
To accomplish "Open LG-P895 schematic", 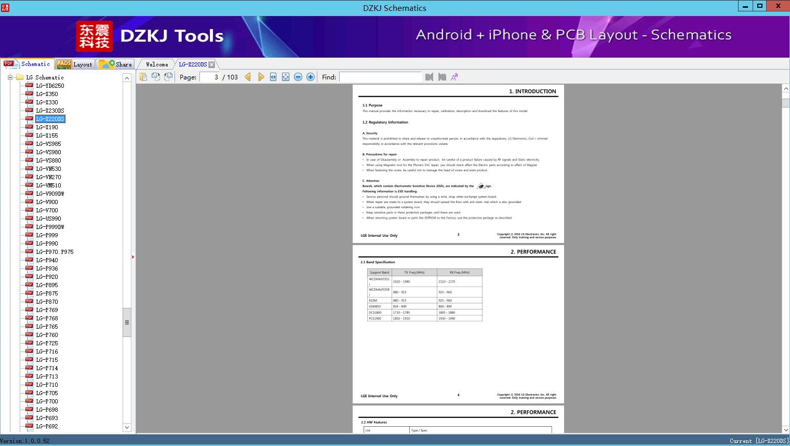I will pyautogui.click(x=47, y=285).
